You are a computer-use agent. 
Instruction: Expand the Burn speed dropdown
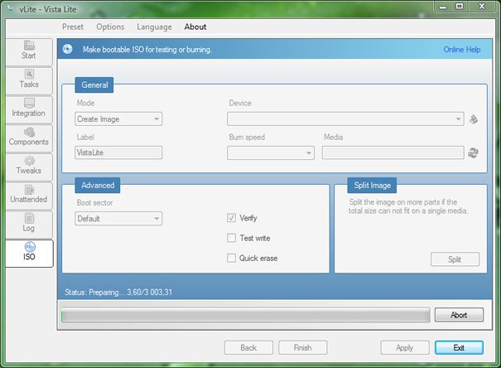[271, 153]
